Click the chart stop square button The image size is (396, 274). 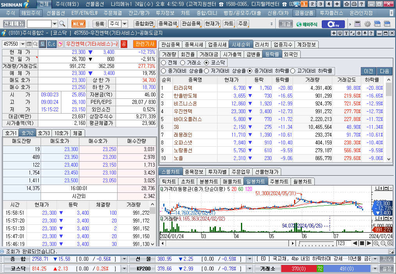click(362, 243)
